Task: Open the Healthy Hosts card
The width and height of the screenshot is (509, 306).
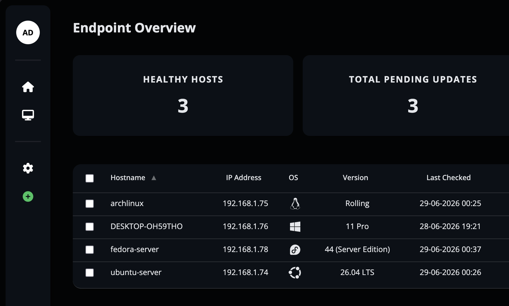Action: coord(183,96)
